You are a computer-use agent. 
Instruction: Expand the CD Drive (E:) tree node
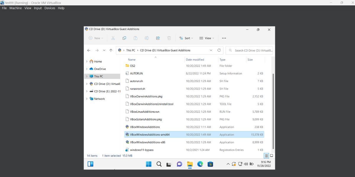[x=87, y=91]
